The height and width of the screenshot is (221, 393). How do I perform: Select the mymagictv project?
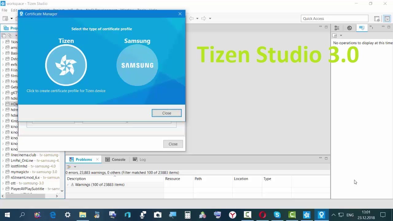point(31,172)
